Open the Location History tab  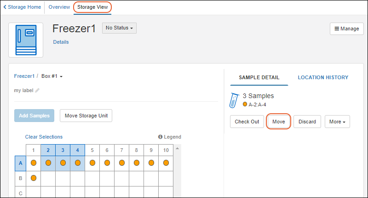[x=323, y=77]
